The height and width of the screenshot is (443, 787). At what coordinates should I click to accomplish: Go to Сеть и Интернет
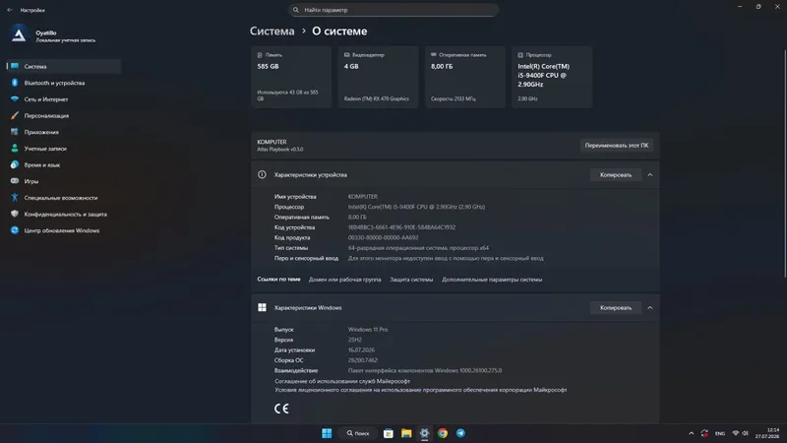pyautogui.click(x=64, y=99)
